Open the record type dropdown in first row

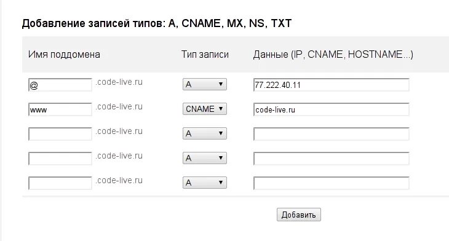tap(205, 84)
